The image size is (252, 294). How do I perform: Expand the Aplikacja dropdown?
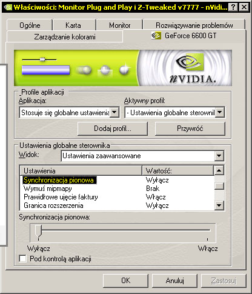click(114, 112)
